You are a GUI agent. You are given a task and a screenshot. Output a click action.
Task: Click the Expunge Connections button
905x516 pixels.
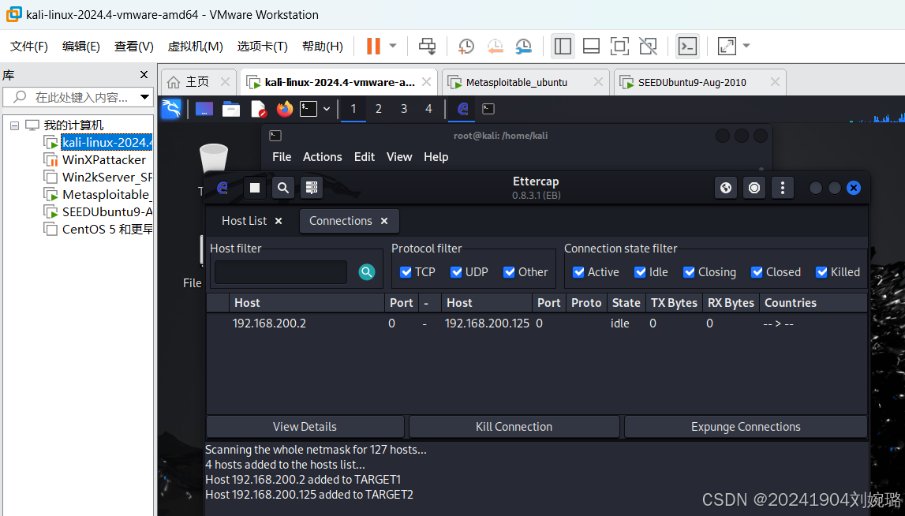click(x=746, y=427)
